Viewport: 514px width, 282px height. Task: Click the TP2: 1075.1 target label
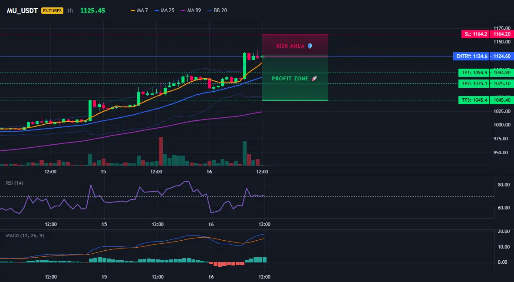coord(474,84)
